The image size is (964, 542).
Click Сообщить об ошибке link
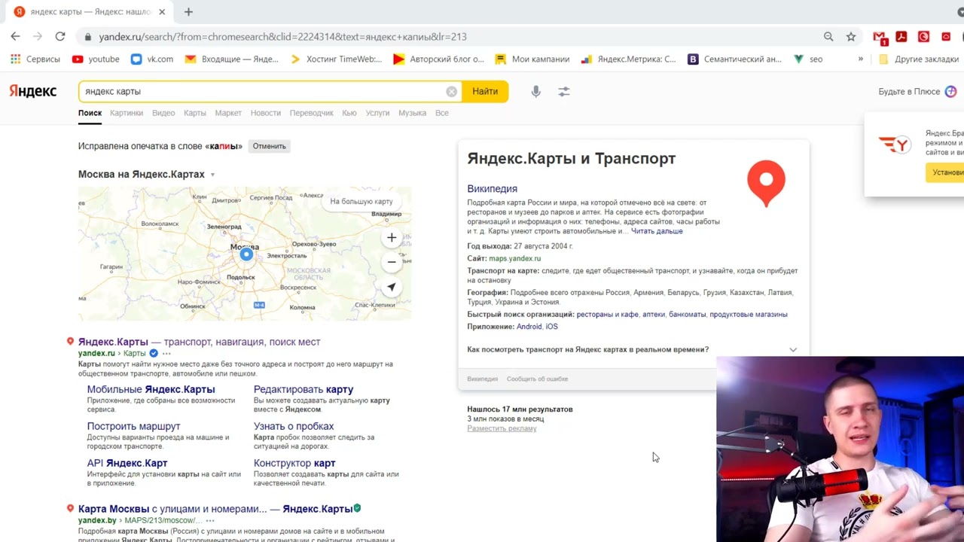coord(537,379)
